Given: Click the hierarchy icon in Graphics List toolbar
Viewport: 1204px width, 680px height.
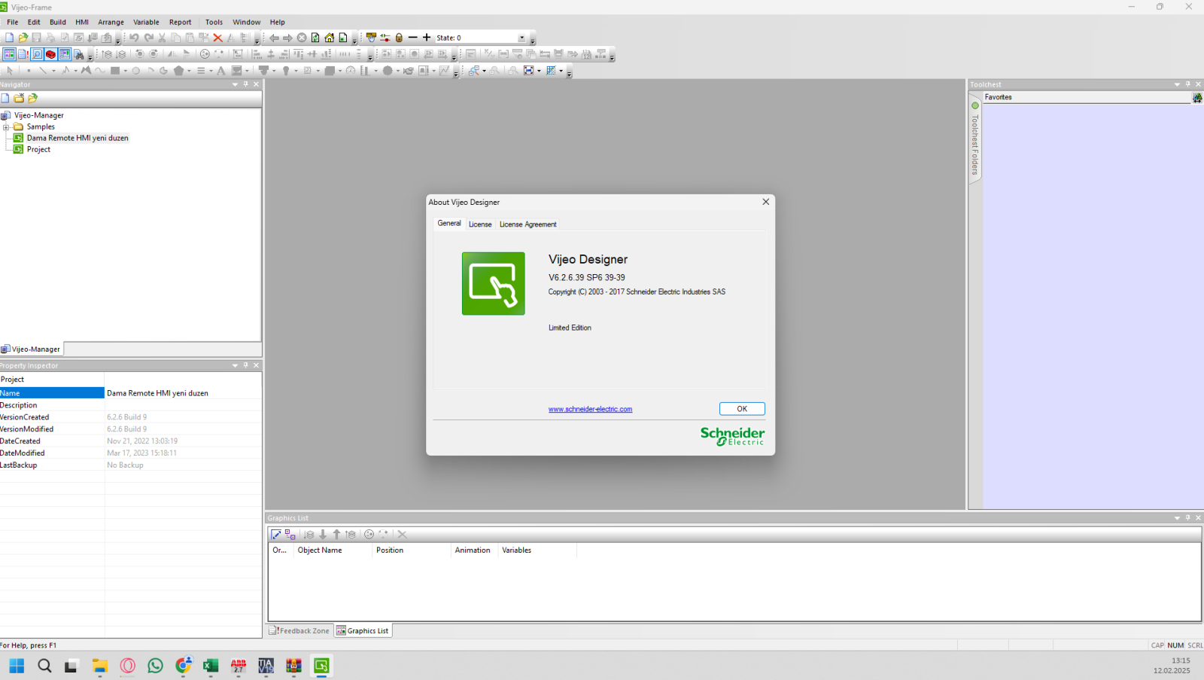Looking at the screenshot, I should (290, 535).
